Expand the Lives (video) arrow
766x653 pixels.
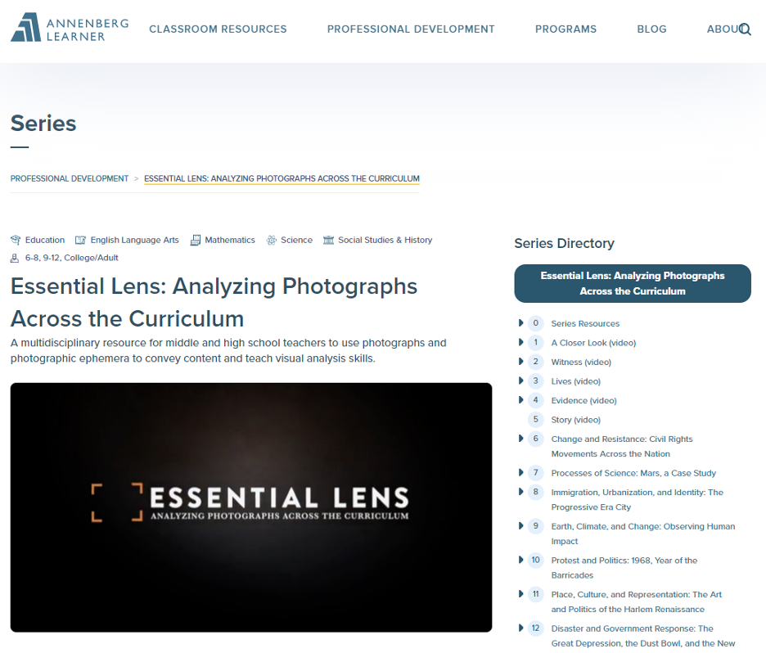(520, 381)
